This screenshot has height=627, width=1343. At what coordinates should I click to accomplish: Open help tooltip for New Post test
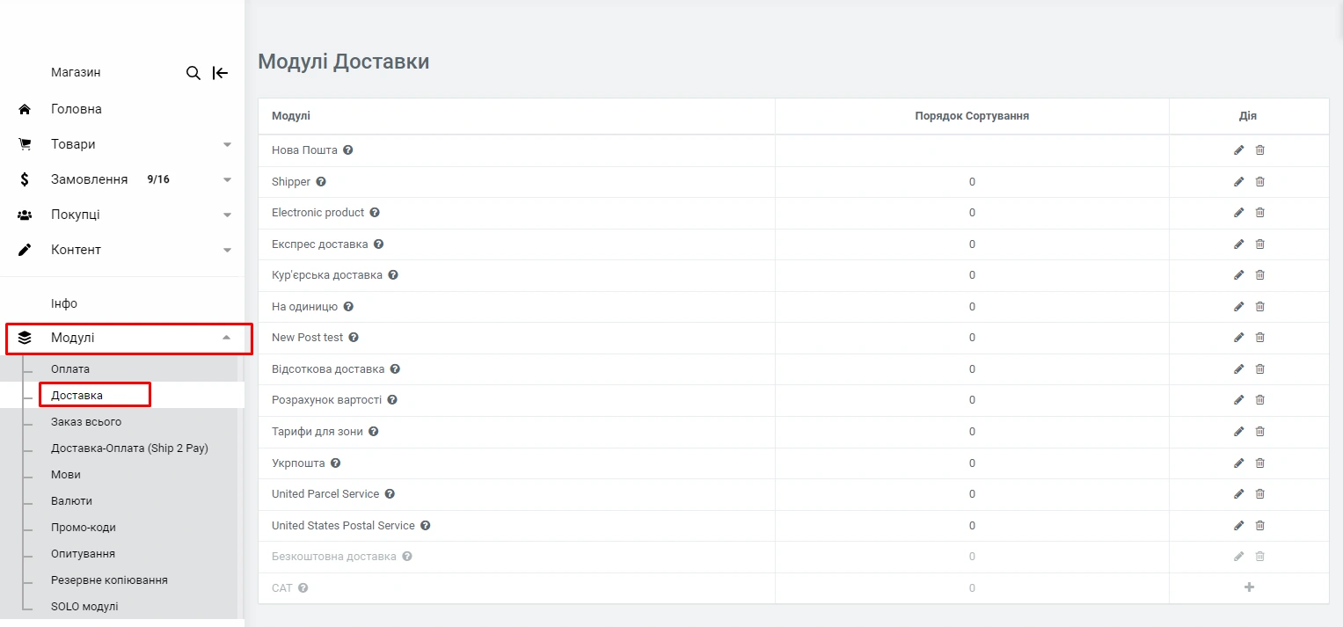(353, 338)
